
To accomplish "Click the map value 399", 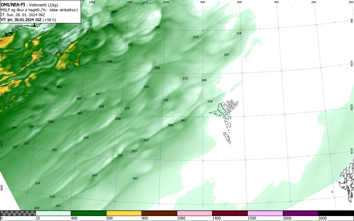I will [x=114, y=12].
